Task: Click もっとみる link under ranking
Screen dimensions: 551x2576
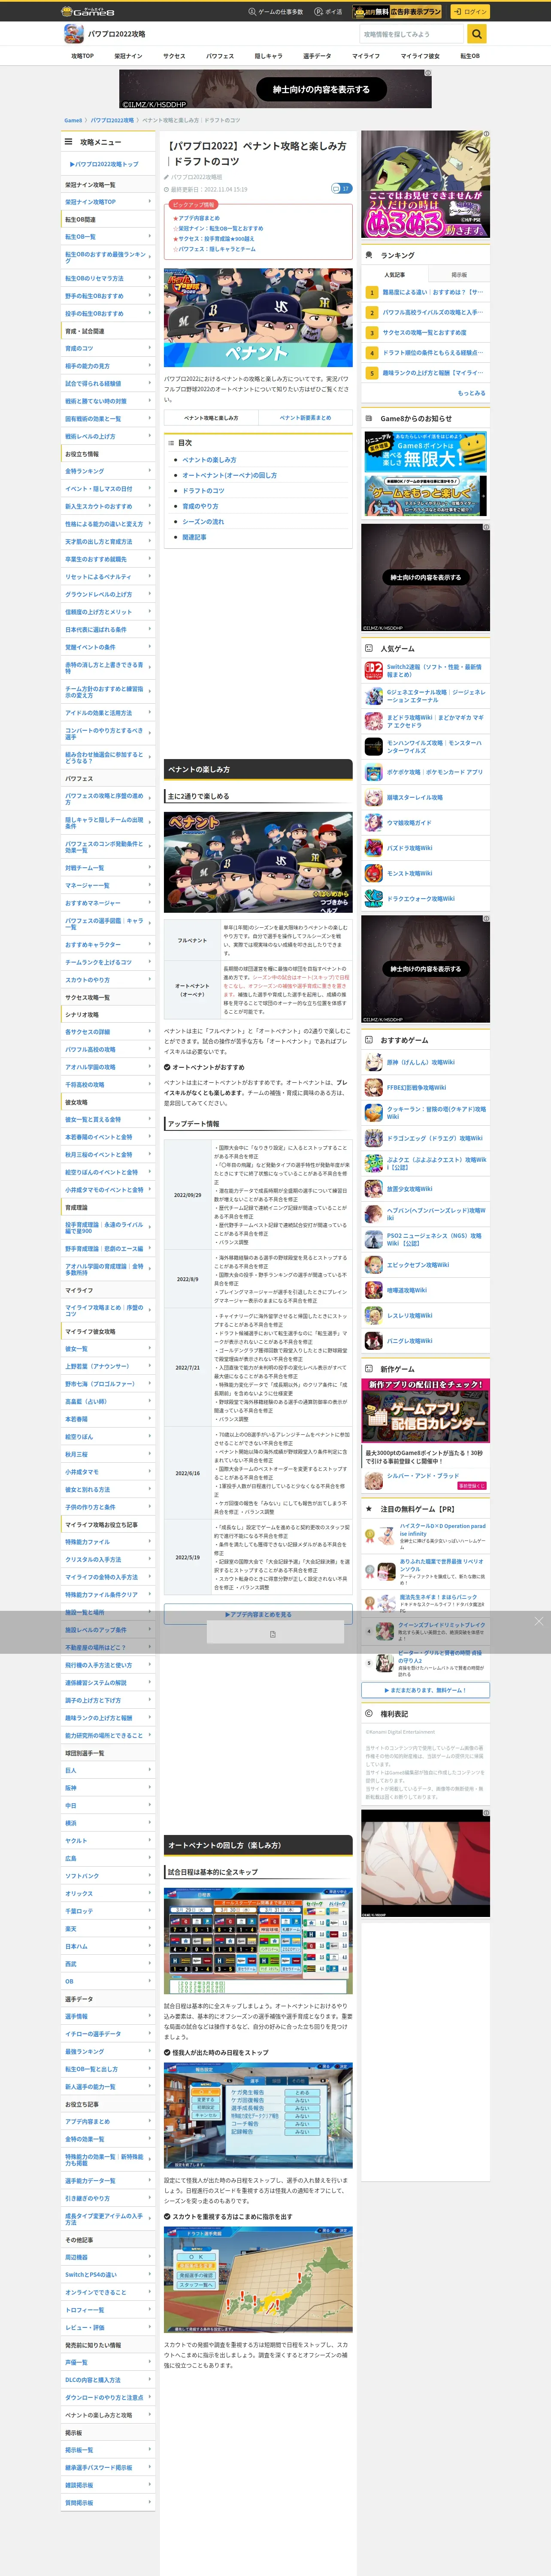Action: (x=471, y=393)
